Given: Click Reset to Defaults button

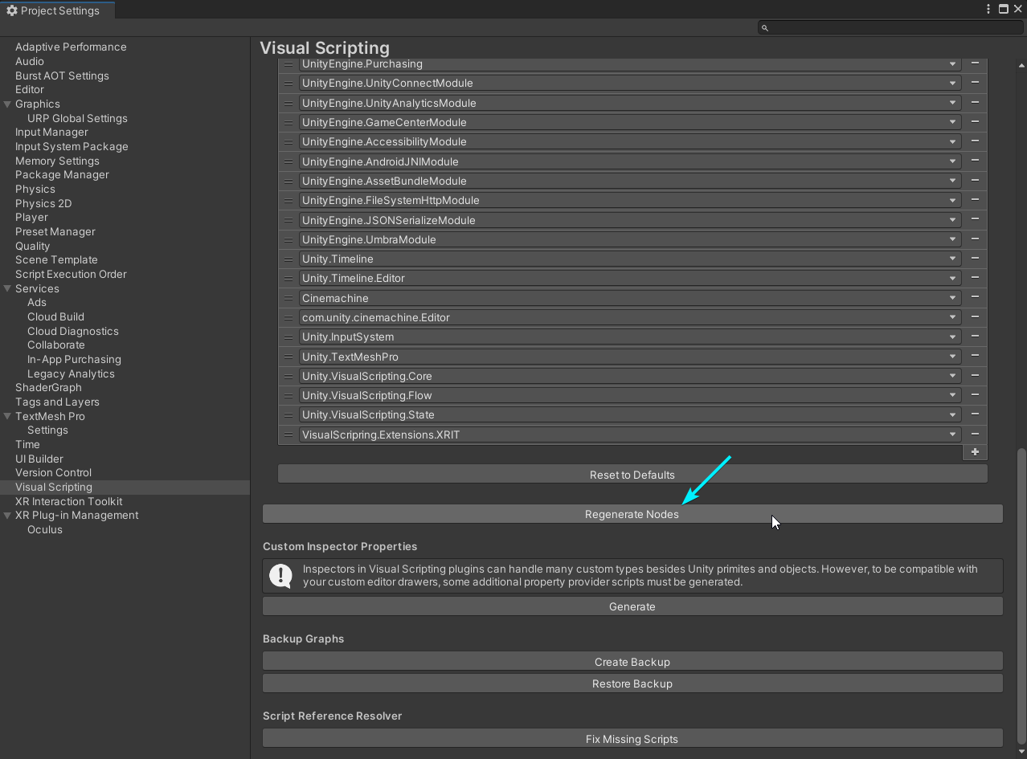Looking at the screenshot, I should 632,475.
